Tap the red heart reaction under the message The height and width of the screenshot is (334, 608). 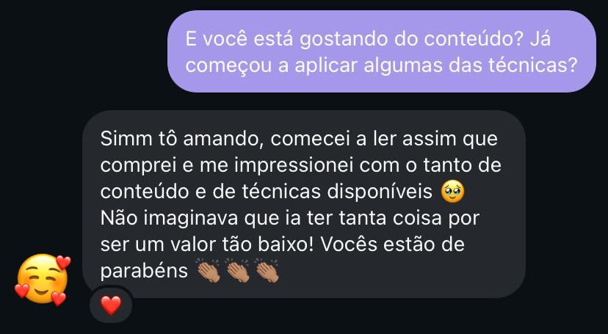click(111, 305)
